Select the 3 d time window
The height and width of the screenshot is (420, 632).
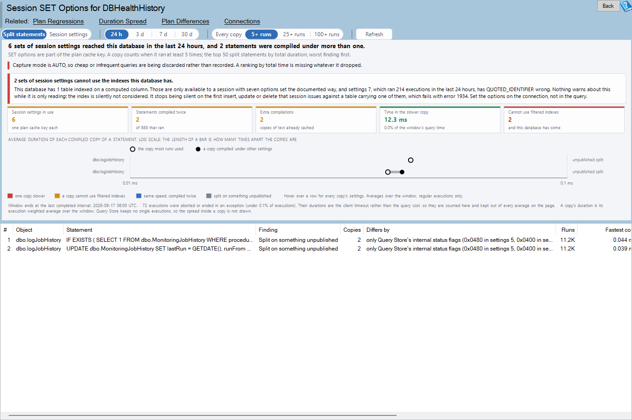coord(140,34)
